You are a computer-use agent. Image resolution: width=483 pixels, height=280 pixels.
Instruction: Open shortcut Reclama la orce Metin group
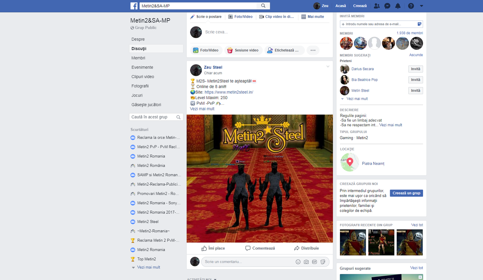[x=156, y=138]
